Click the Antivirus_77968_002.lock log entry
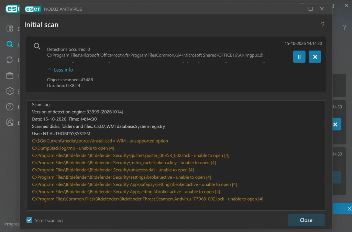 [147, 199]
